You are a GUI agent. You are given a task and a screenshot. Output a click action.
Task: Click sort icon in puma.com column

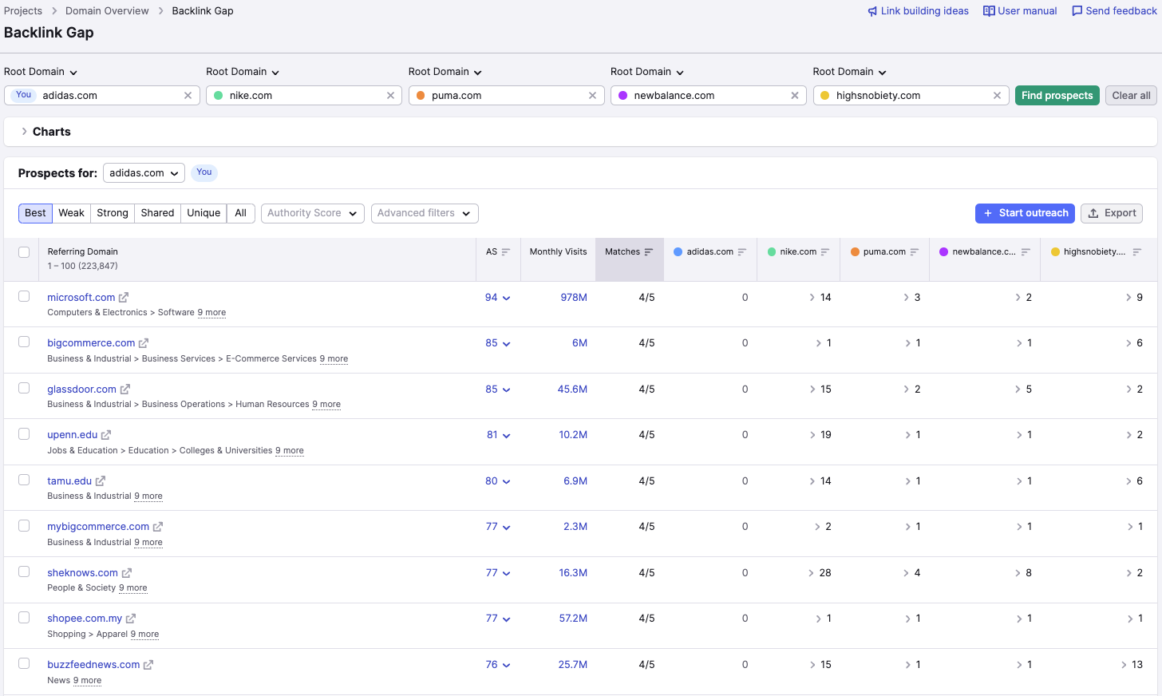(x=915, y=252)
